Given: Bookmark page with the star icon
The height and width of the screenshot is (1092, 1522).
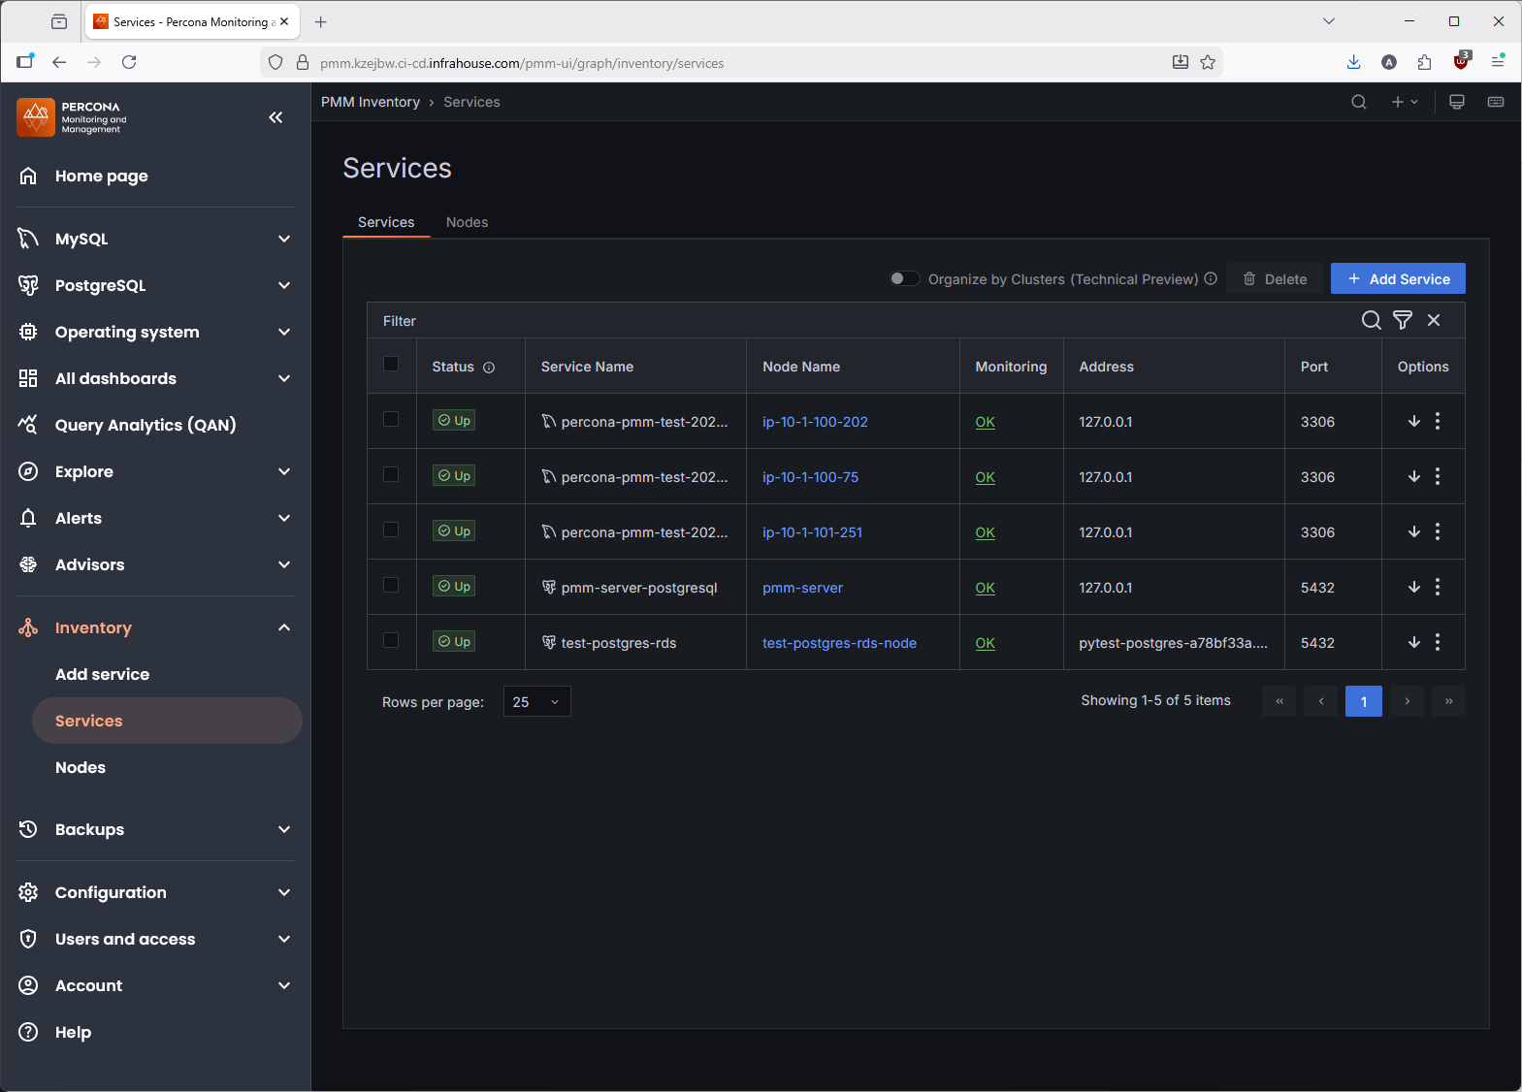Looking at the screenshot, I should [1208, 63].
